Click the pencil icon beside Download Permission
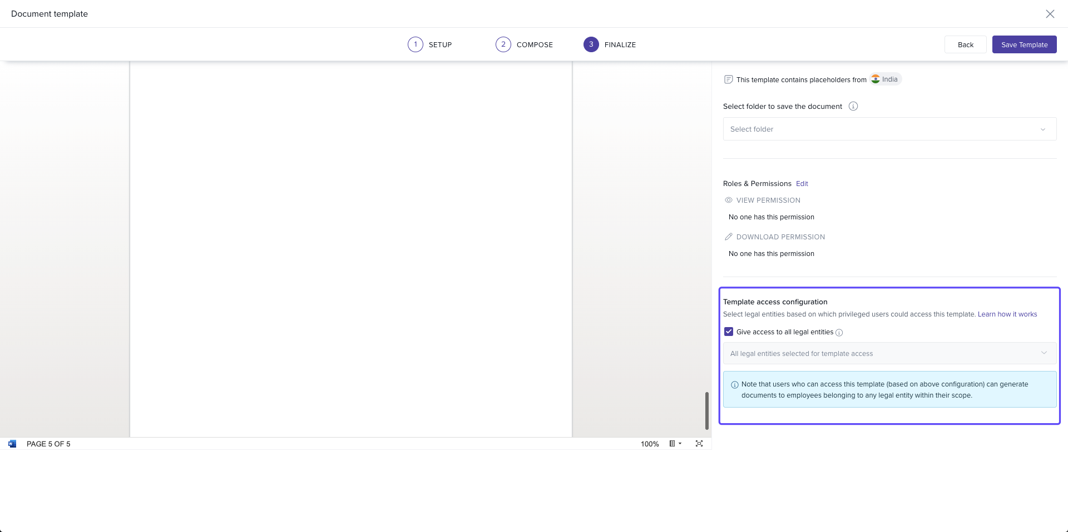Viewport: 1068px width, 532px height. pos(729,237)
